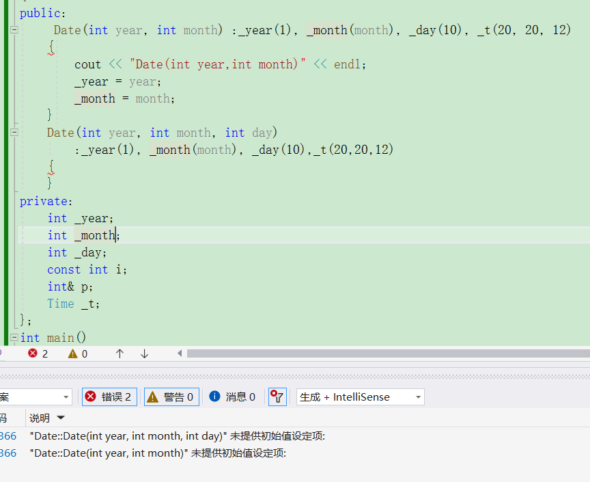This screenshot has width=590, height=482.
Task: Click the editor horizontal scrollbar track
Action: [389, 353]
